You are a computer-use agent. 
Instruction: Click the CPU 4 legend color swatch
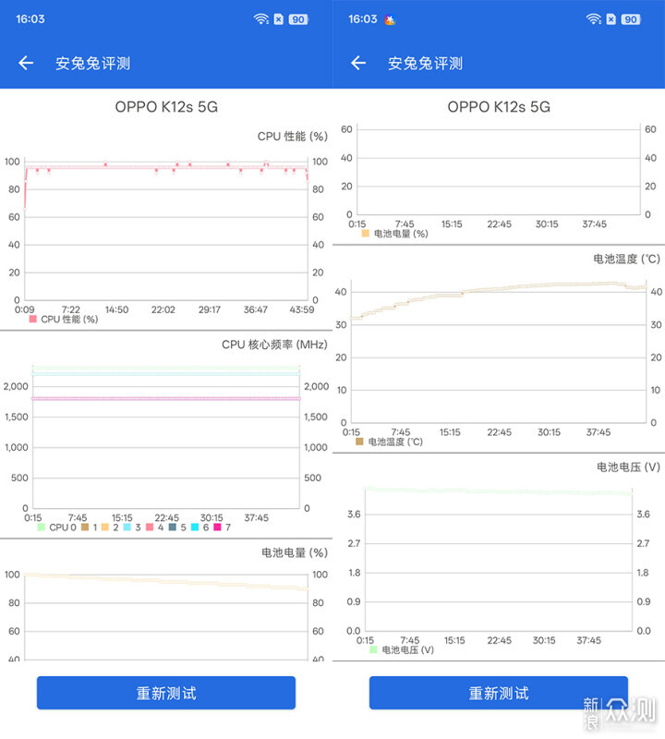tap(150, 527)
